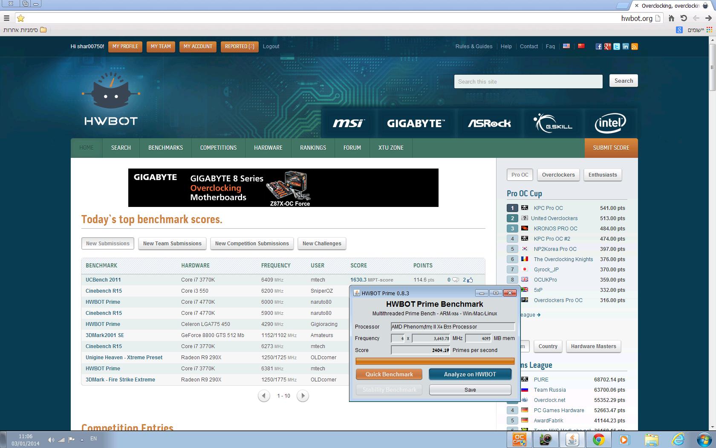Open the OC CPU-Z taskbar icon

coord(519,439)
